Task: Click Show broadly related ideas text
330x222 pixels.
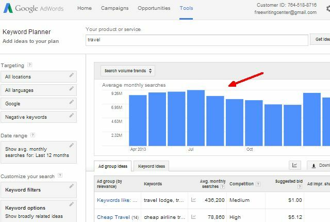Action: [34, 216]
